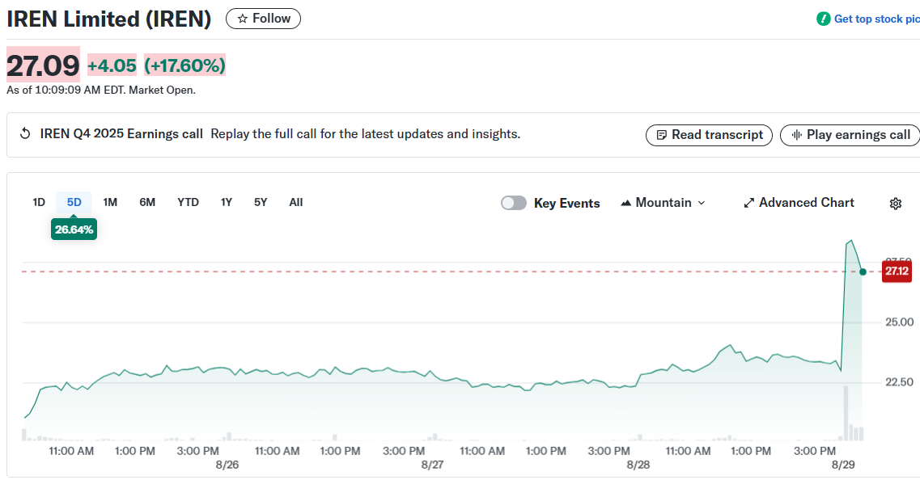Click the 25.00 price axis label
Viewport: 920px width, 480px height.
pos(900,322)
